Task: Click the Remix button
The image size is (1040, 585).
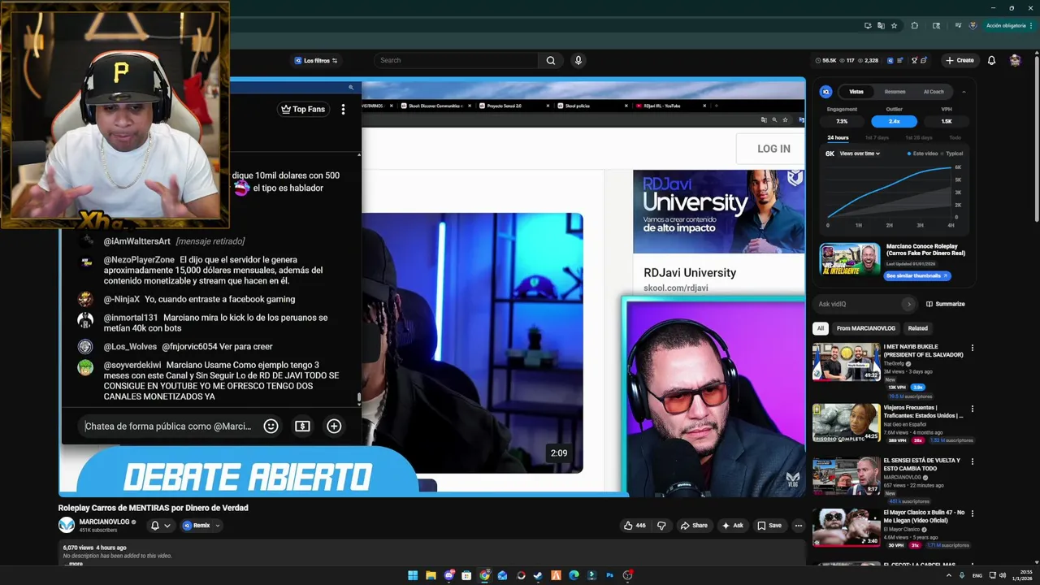Action: coord(197,526)
